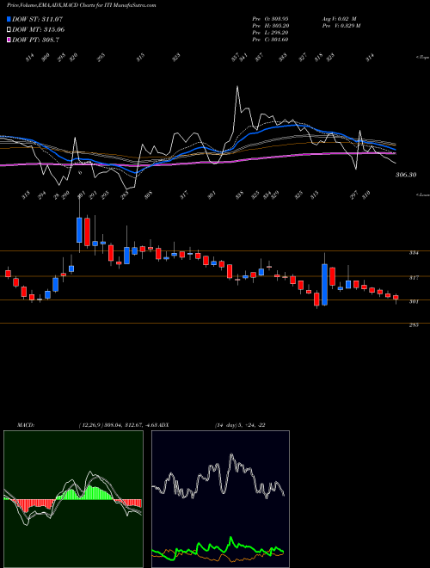Screen dimensions: 430x568
Task: Click the 'Pre C: 301.60' close value
Action: 270,40
